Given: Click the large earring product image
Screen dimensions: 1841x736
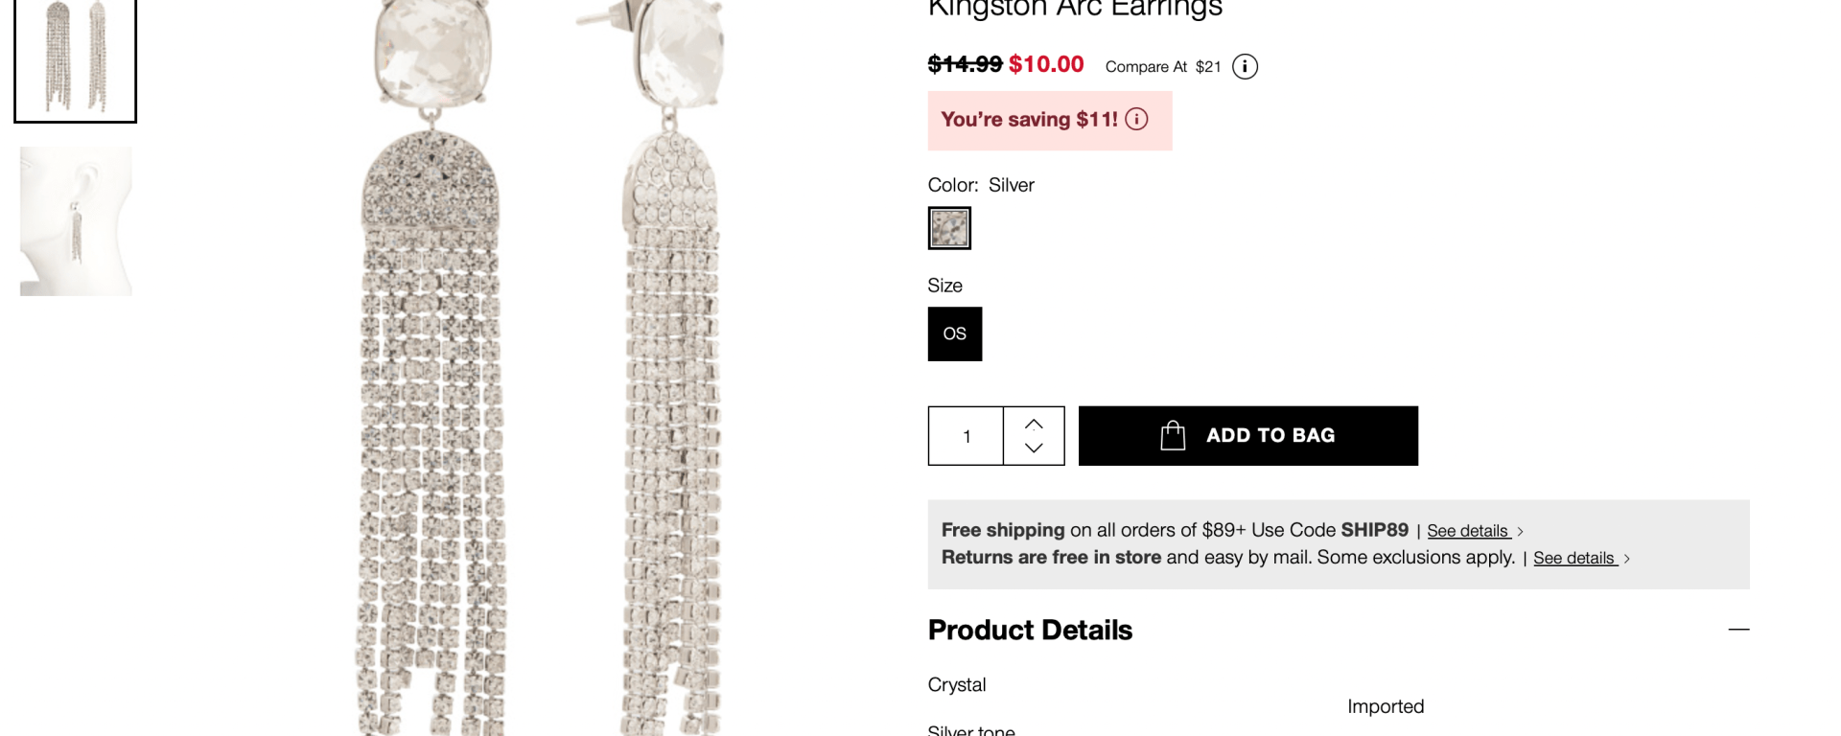Looking at the screenshot, I should pyautogui.click(x=537, y=383).
